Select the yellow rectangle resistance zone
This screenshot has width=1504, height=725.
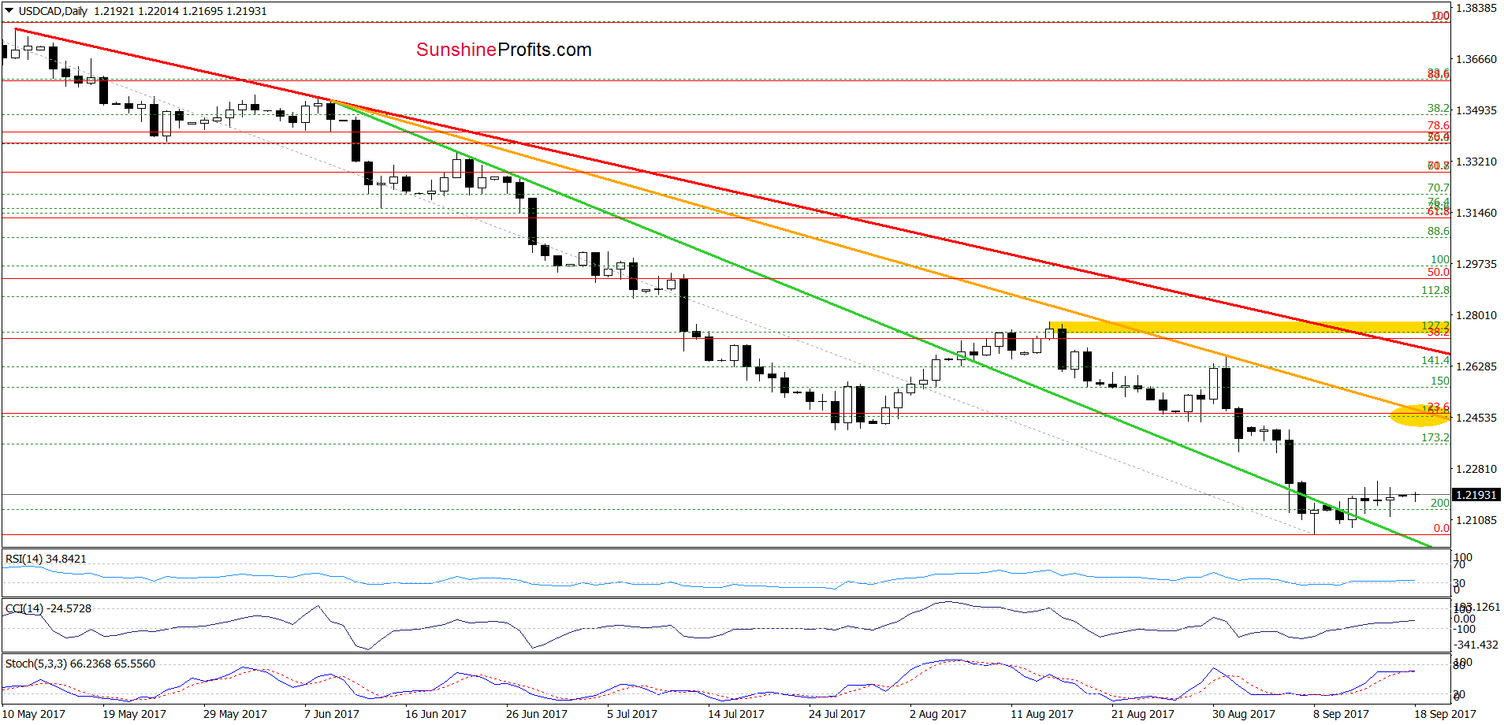click(1249, 327)
